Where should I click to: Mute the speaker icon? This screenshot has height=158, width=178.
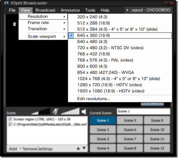(84, 112)
